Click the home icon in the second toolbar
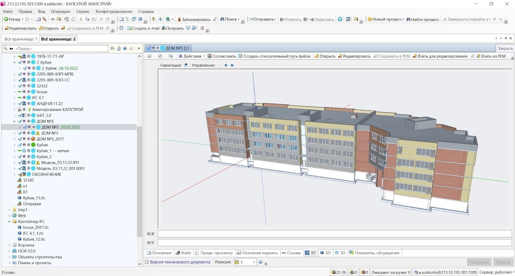The width and height of the screenshot is (515, 276). coord(121,28)
